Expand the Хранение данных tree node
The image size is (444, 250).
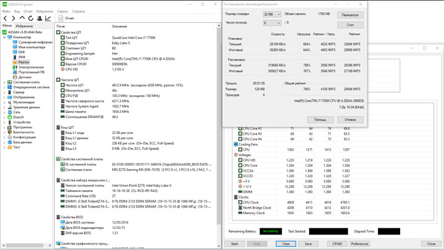(4, 107)
